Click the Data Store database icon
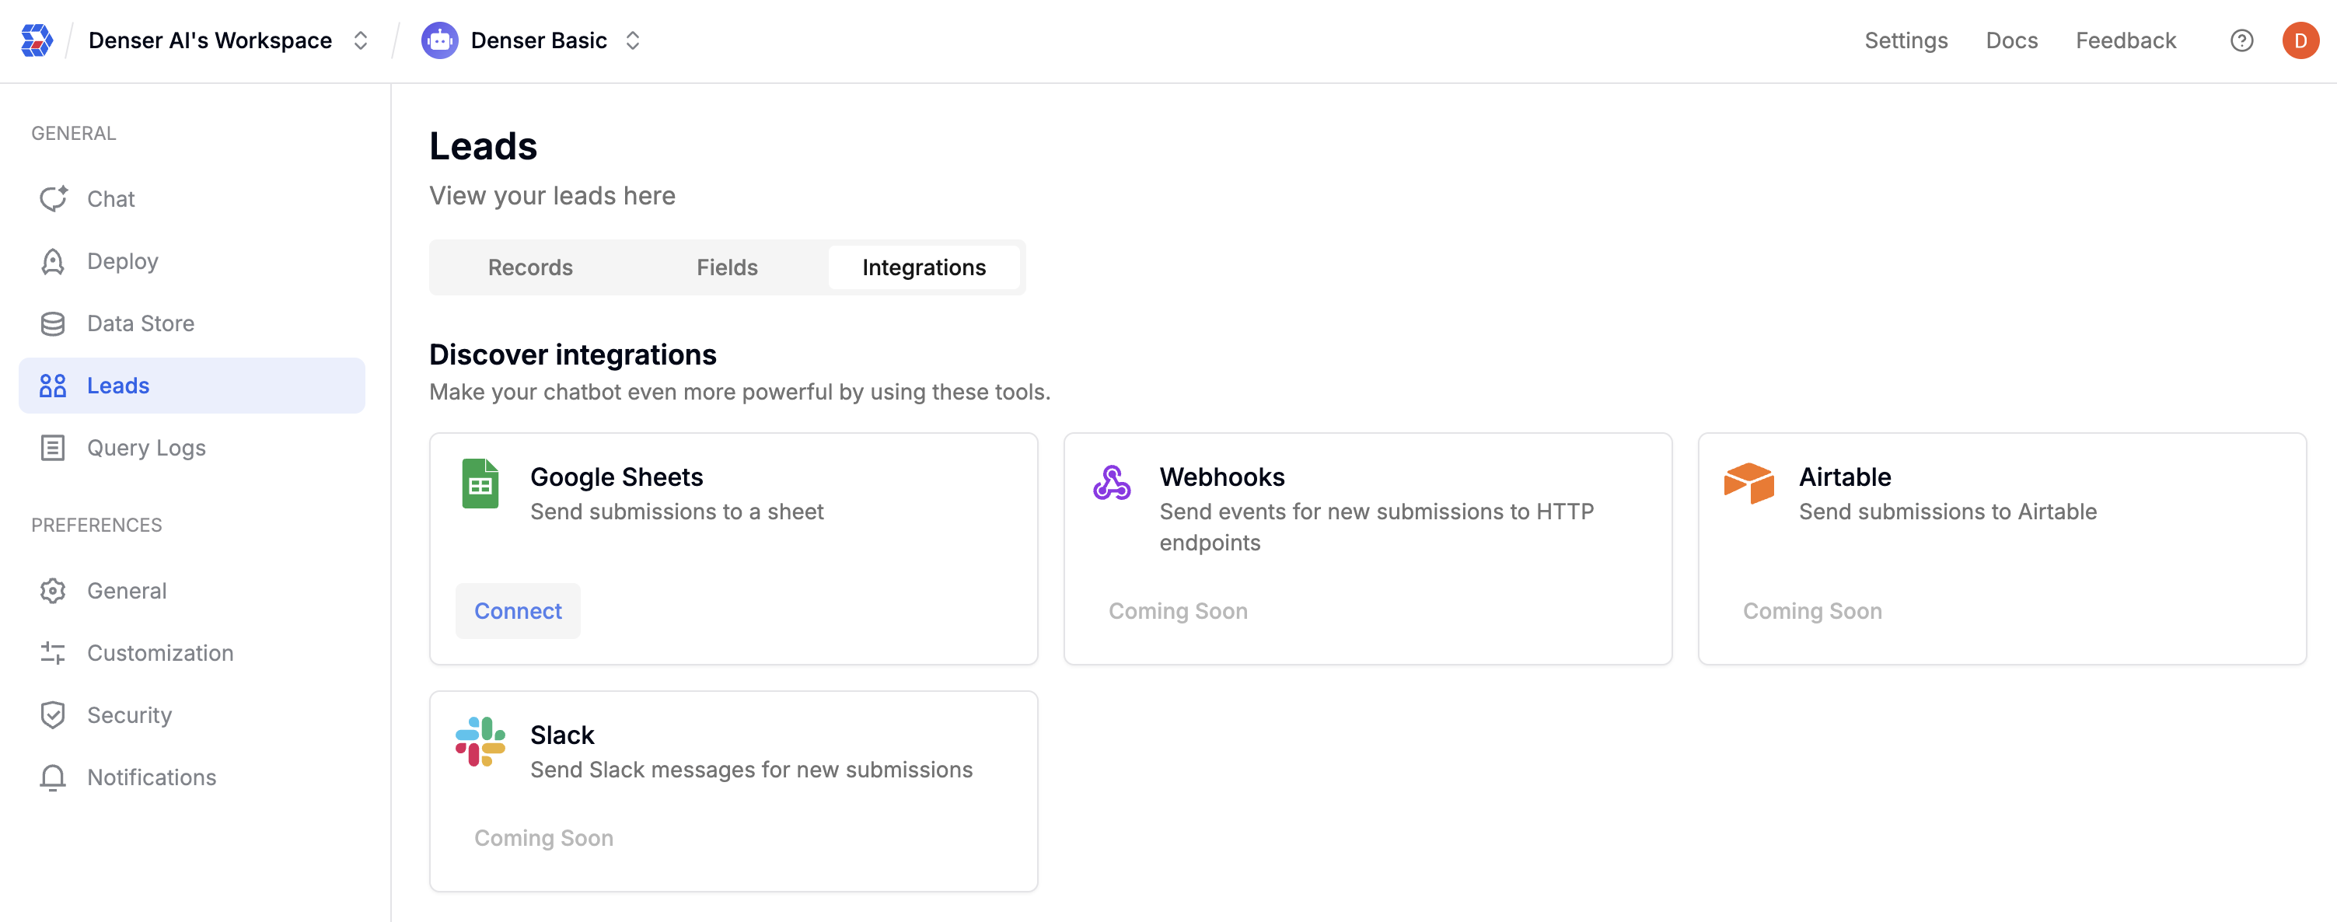The height and width of the screenshot is (922, 2337). [x=54, y=324]
